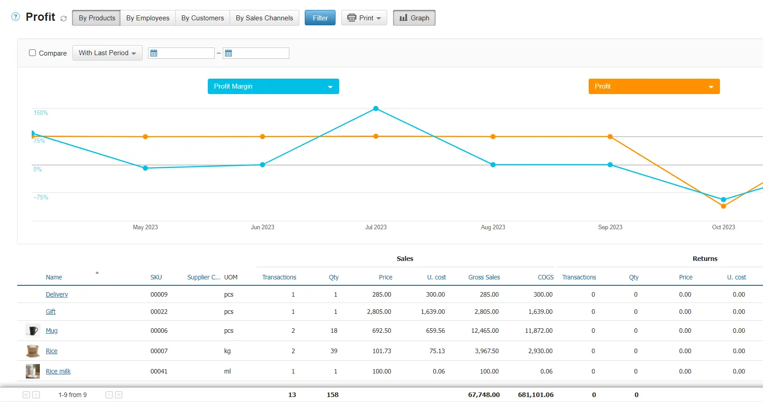Select SKU 00041 cell

[159, 371]
